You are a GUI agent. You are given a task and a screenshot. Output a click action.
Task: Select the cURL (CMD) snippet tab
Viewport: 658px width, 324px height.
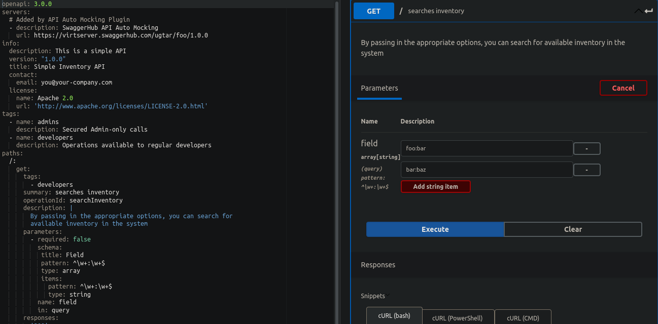pyautogui.click(x=523, y=318)
